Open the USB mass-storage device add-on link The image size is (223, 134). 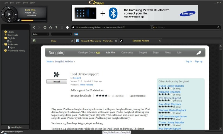(x=173, y=116)
